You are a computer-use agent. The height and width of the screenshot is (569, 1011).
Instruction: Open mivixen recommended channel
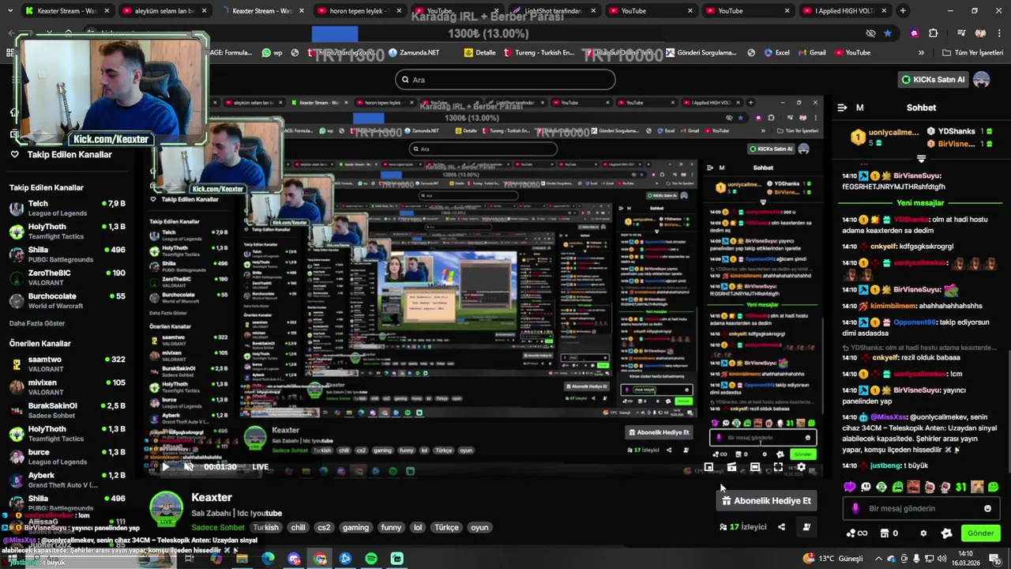[x=67, y=387]
